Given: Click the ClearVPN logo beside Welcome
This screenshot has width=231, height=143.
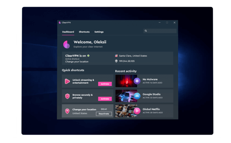Looking at the screenshot, I should [66, 44].
